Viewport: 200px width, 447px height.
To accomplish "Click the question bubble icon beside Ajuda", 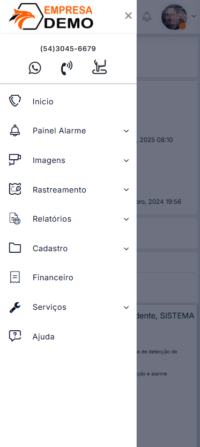I will (15, 336).
